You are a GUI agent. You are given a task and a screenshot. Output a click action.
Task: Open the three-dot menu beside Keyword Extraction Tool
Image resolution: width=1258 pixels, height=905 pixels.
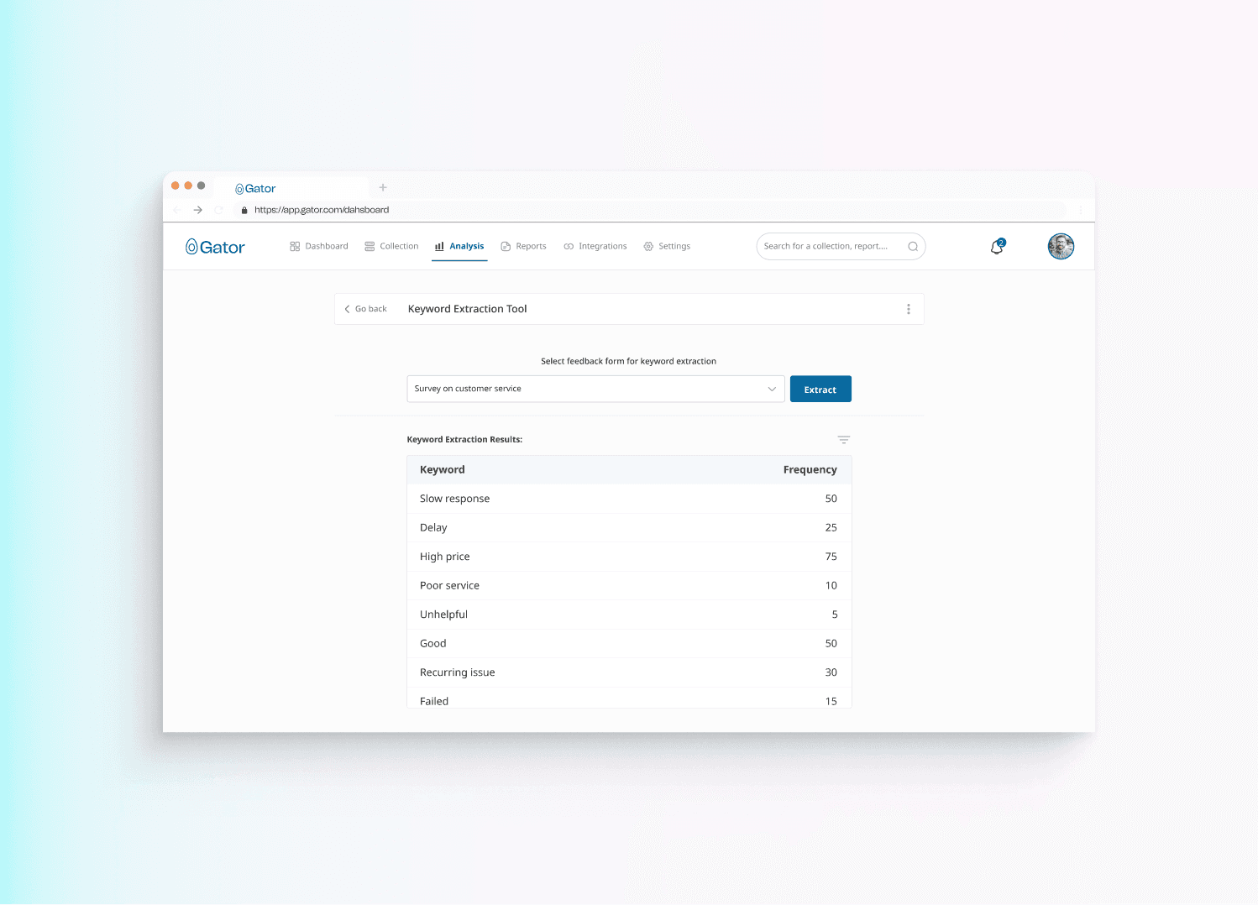pos(909,309)
